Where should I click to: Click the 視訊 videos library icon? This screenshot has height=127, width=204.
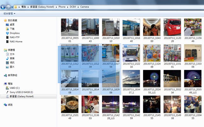pos(7,63)
